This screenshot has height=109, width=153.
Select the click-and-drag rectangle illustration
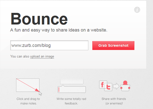[28, 85]
